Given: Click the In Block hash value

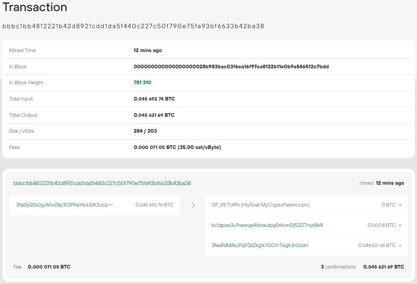Looking at the screenshot, I should click(231, 67).
